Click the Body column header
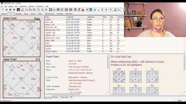This screenshot has width=186, height=104. [55, 17]
